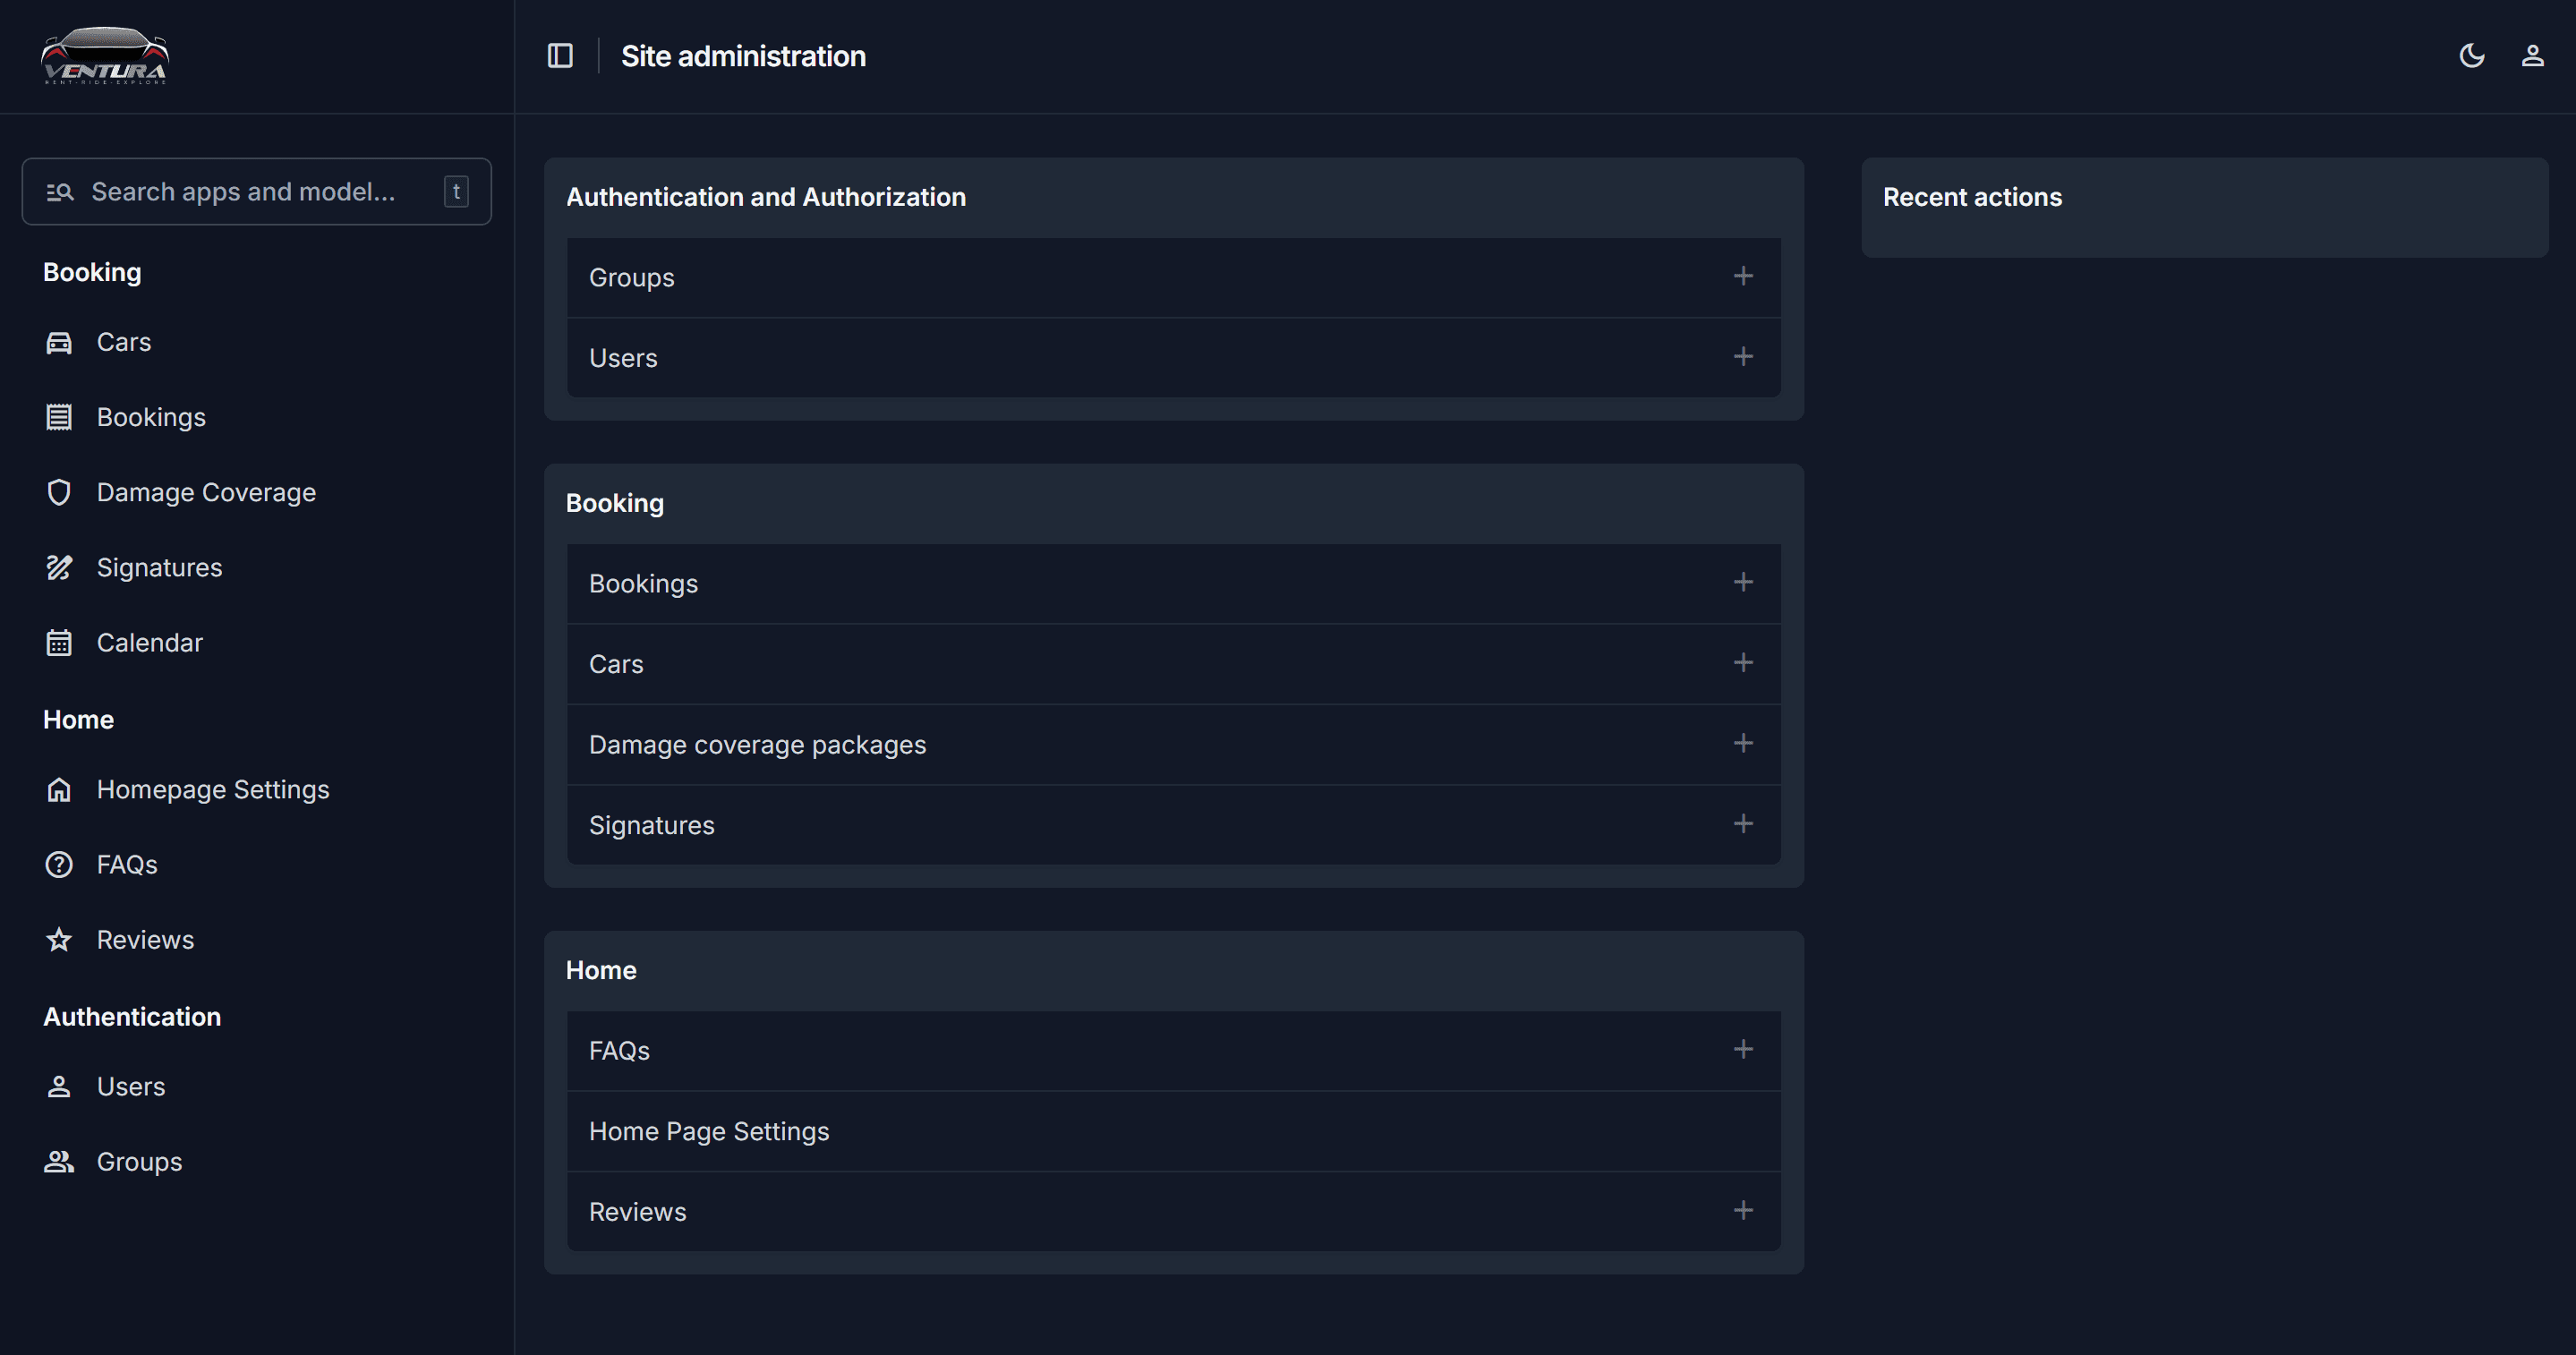Switch theme with the moon icon
The image size is (2576, 1355).
[x=2472, y=56]
